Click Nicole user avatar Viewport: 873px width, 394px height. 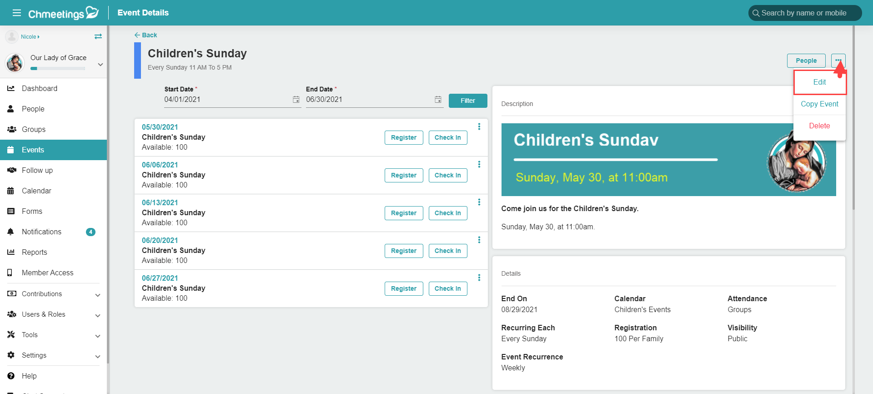[12, 36]
